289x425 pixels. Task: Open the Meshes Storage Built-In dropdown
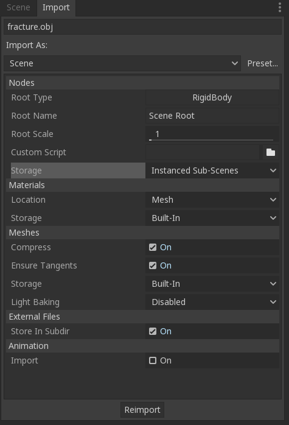[x=212, y=284]
